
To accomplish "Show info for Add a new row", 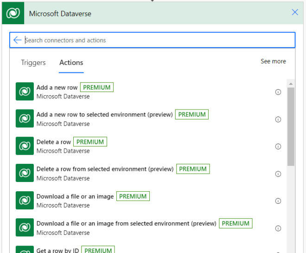I will click(278, 92).
